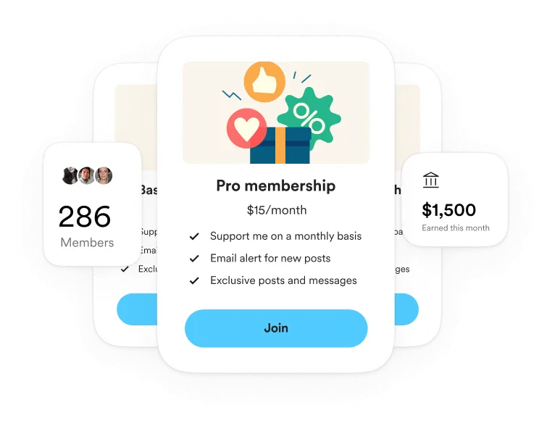Click the Join button on Pro membership
Viewport: 560px width, 426px height.
[x=276, y=328]
